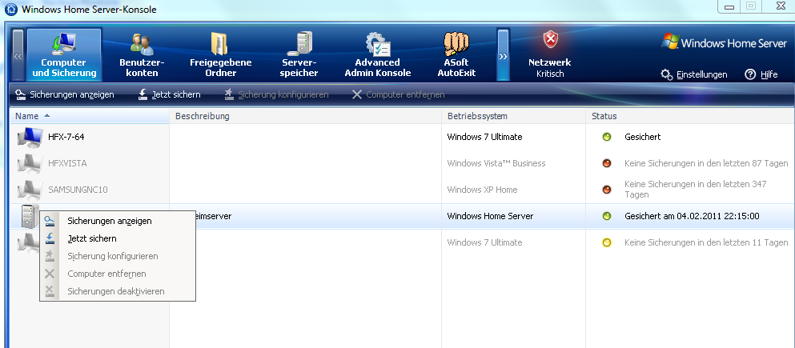The image size is (795, 348).
Task: Open the Serverspeicher tab
Action: click(x=299, y=54)
